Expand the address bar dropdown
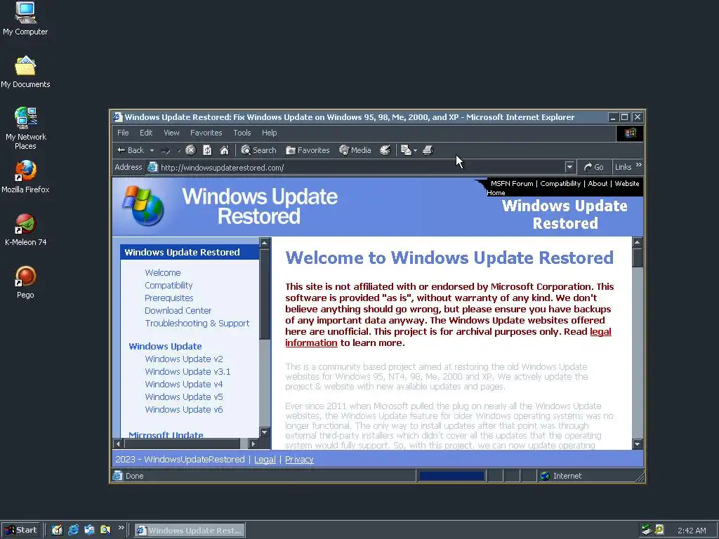 click(569, 167)
